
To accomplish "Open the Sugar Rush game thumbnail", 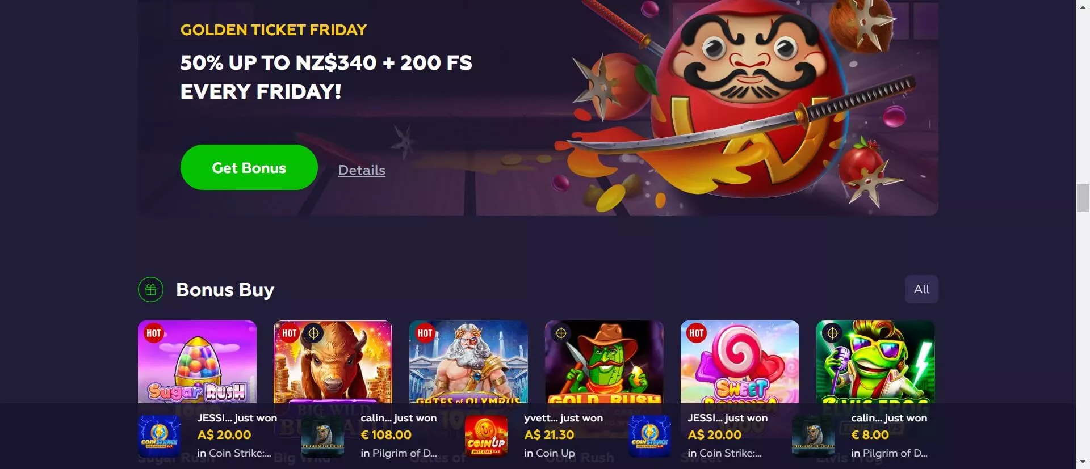I will click(x=197, y=362).
